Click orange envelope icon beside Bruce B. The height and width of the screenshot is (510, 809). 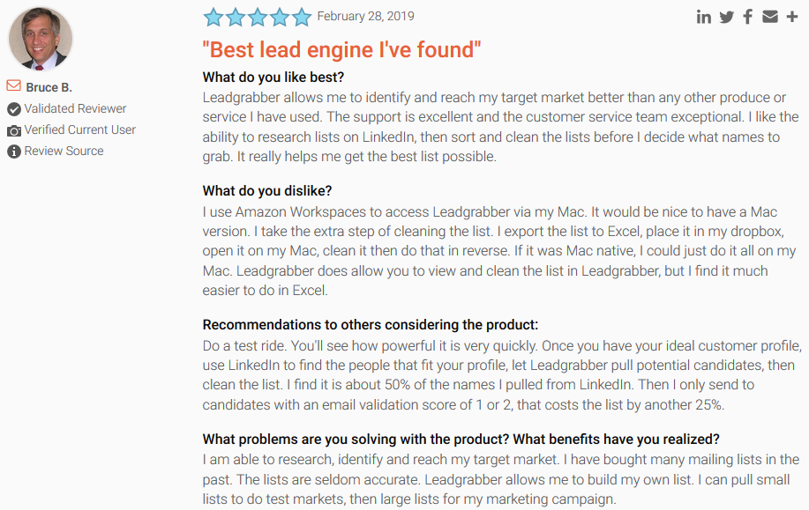tap(13, 86)
